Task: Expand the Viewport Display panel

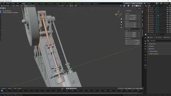Action: (x=153, y=51)
